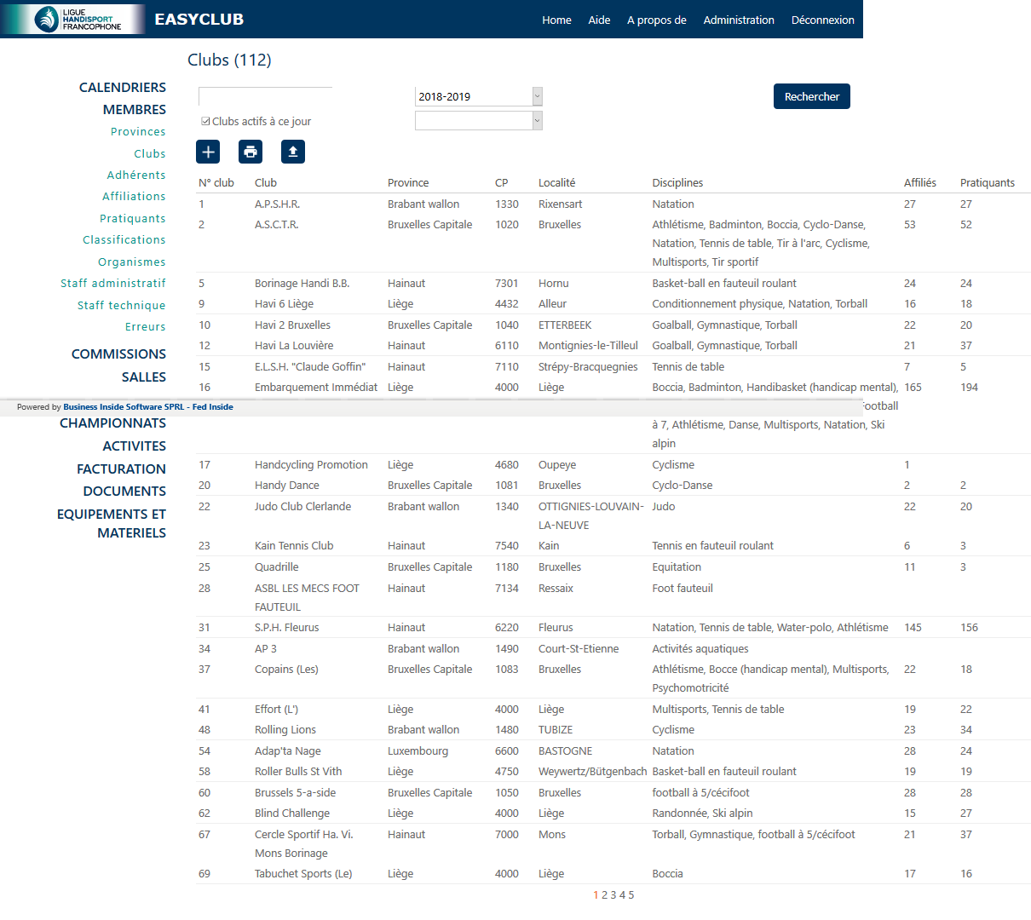Click the Ligue Handisport Francophone logo
Image resolution: width=1031 pixels, height=920 pixels.
click(x=73, y=19)
